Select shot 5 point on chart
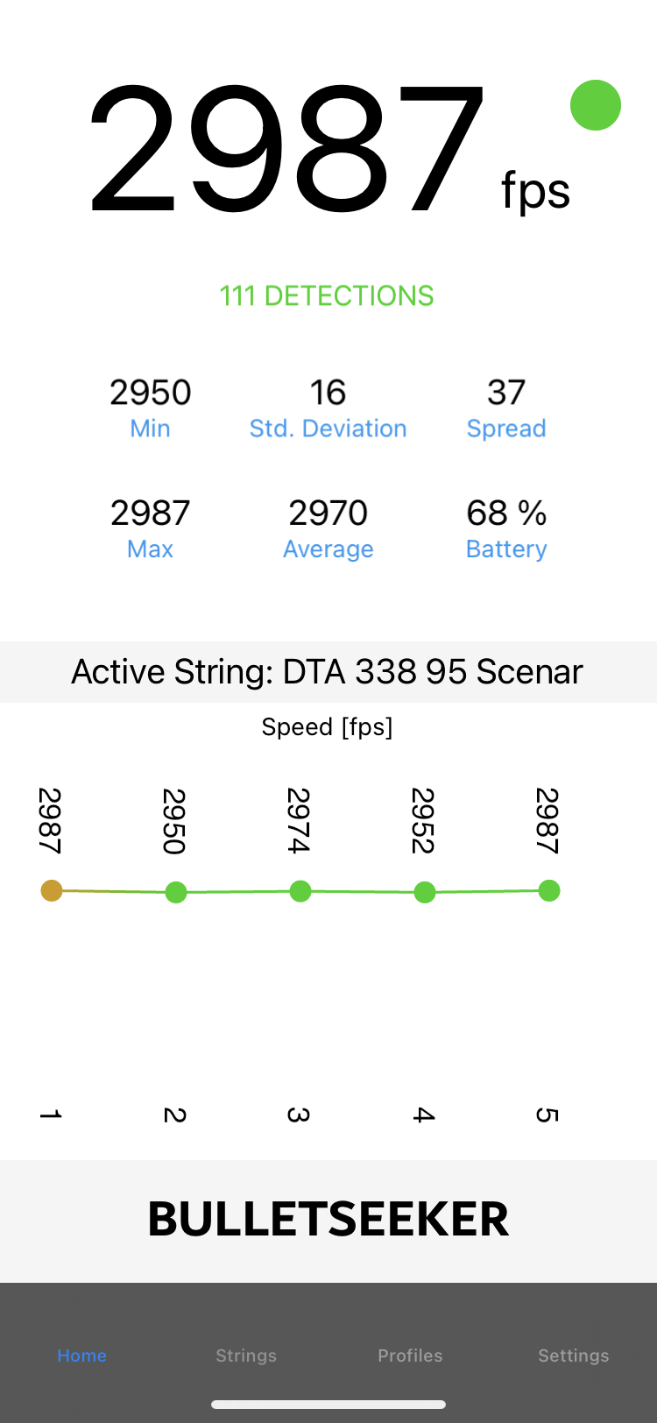The image size is (657, 1423). tap(549, 891)
